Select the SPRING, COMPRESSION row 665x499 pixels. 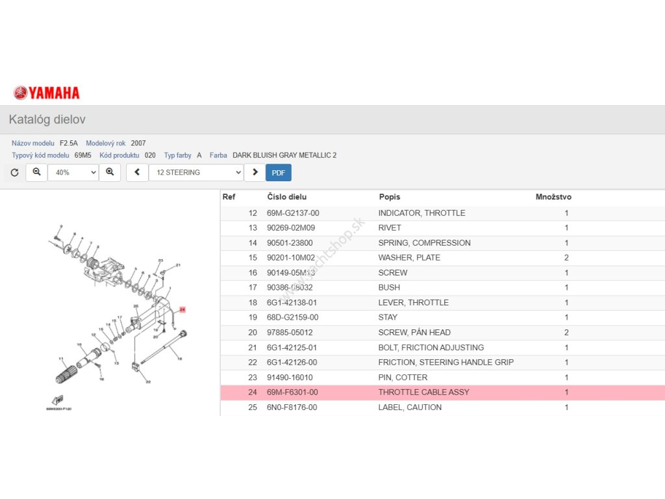click(424, 243)
